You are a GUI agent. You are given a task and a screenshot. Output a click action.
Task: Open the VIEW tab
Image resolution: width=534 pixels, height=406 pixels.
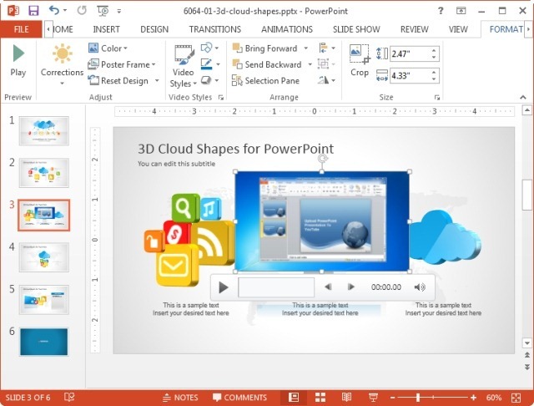tap(458, 29)
